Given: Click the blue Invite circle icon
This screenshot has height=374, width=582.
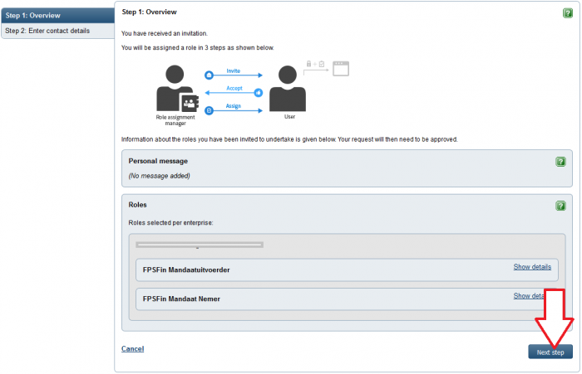Looking at the screenshot, I should [x=209, y=75].
